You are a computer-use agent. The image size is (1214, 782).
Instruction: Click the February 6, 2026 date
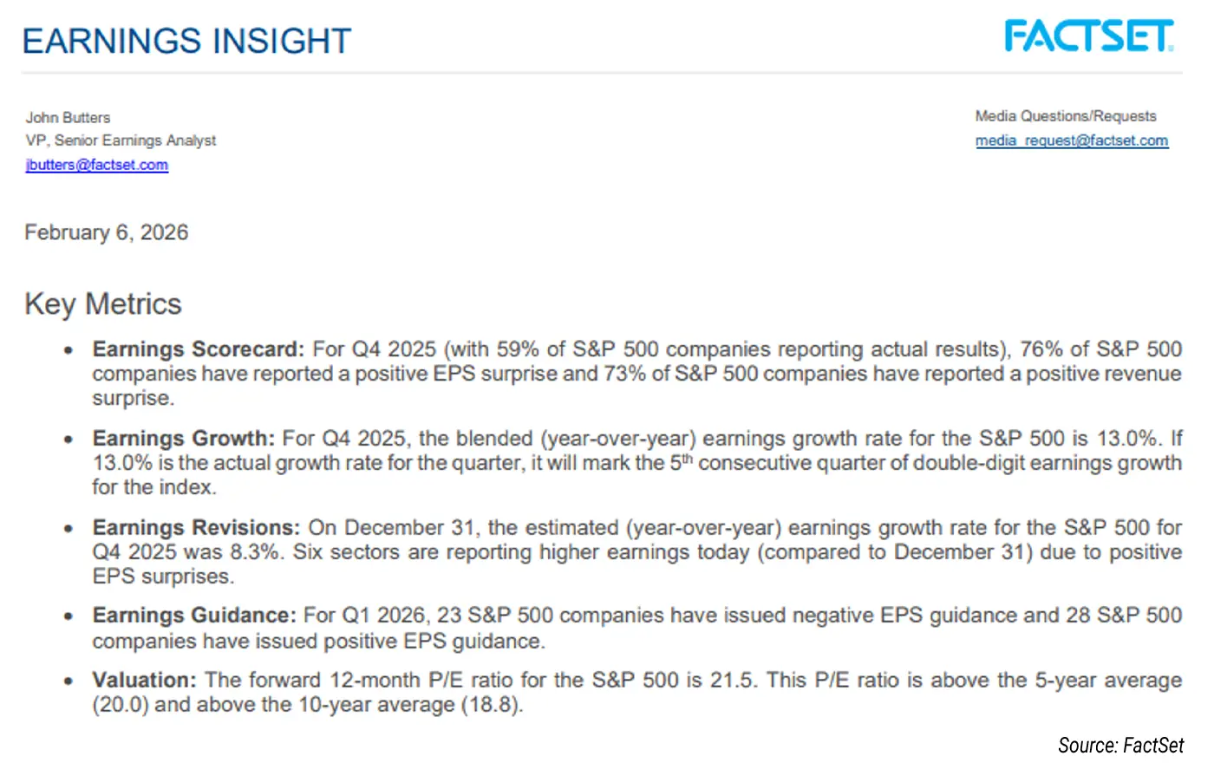[x=106, y=232]
